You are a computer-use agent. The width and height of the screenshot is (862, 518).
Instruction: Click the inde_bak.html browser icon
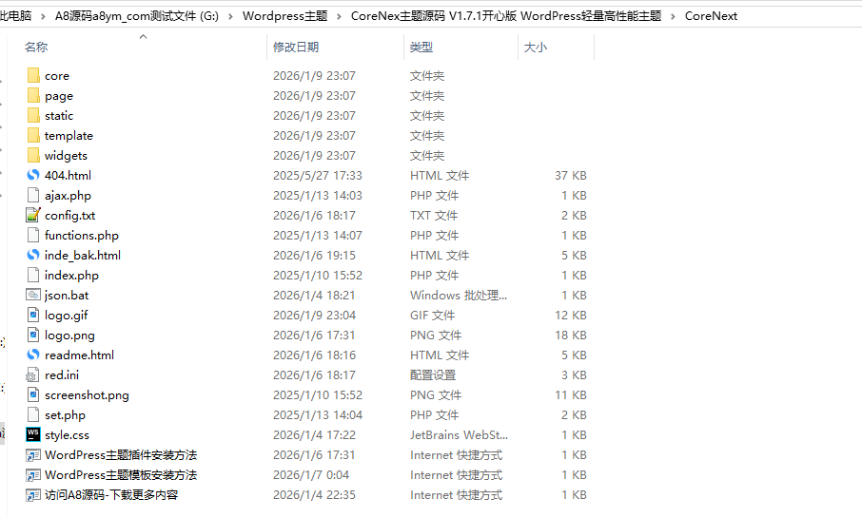[33, 255]
